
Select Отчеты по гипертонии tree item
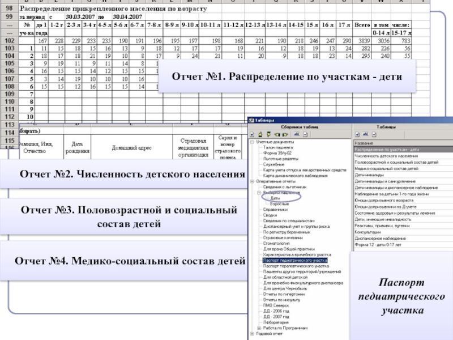(284, 294)
